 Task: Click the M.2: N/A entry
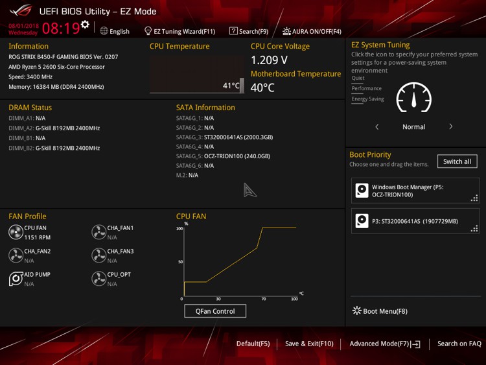click(187, 175)
